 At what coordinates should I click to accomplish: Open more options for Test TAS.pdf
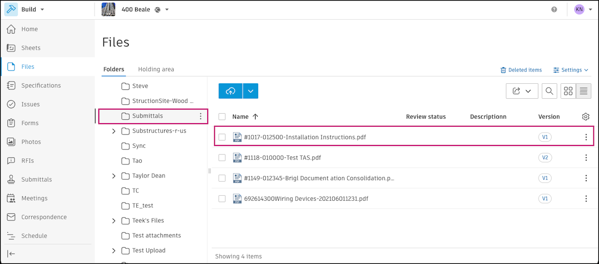point(586,158)
